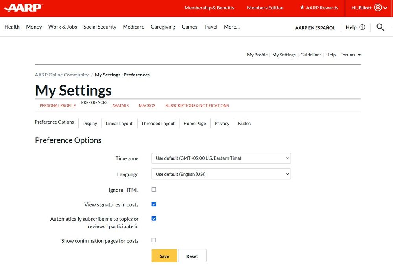The height and width of the screenshot is (271, 393).
Task: Enable Show confirmation pages for posts
Action: pos(154,240)
